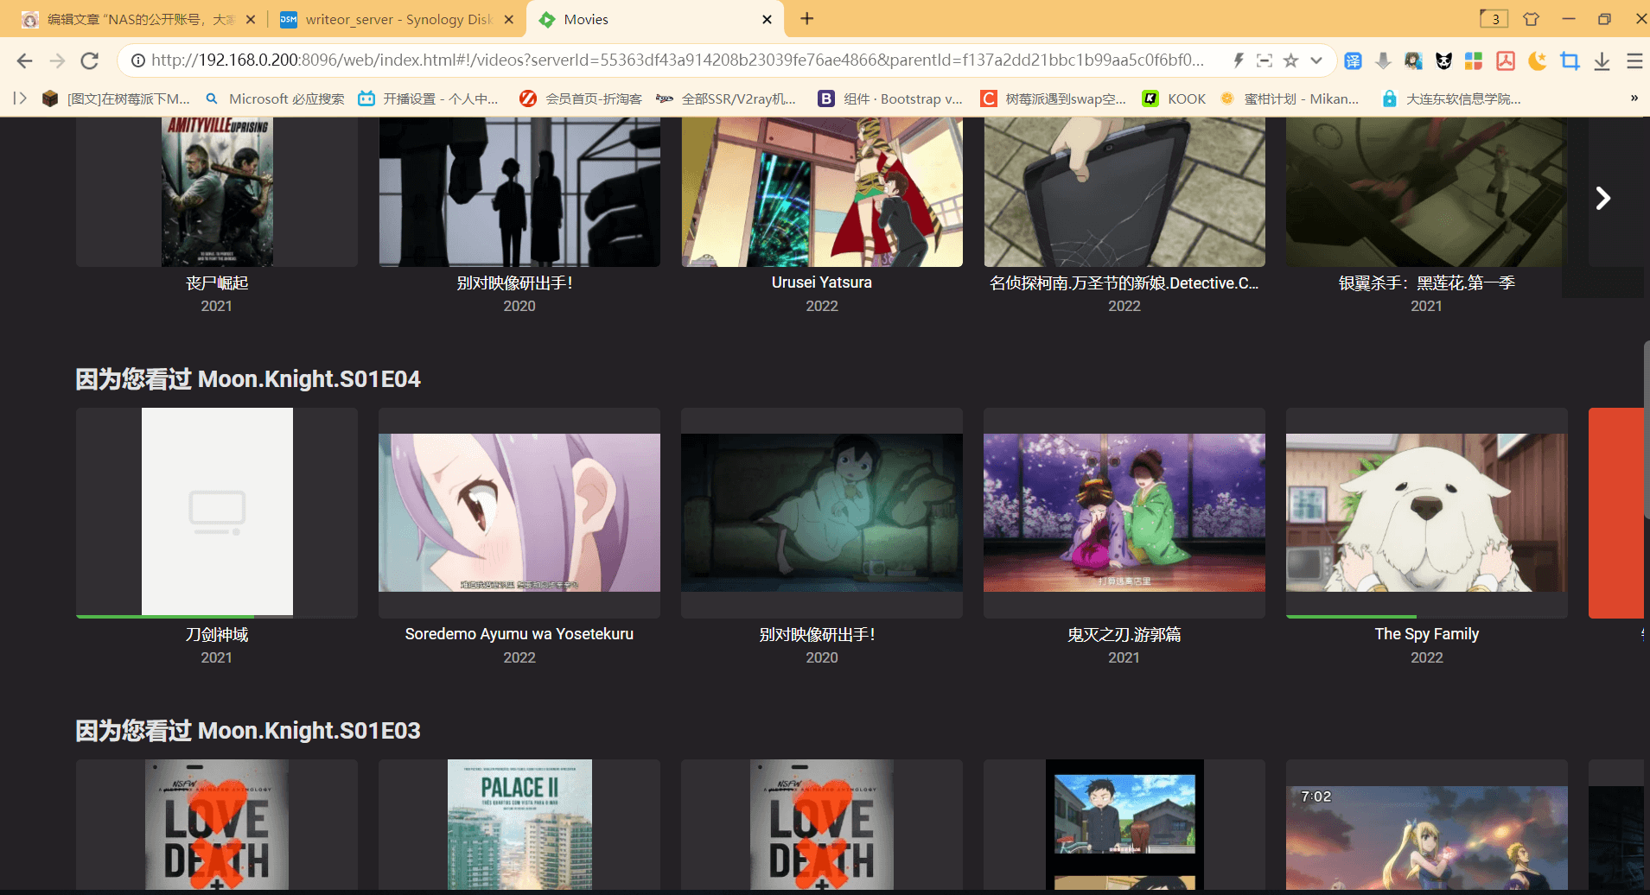Viewport: 1650px width, 895px height.
Task: Open the colorful four-squares extension icon
Action: click(1474, 60)
